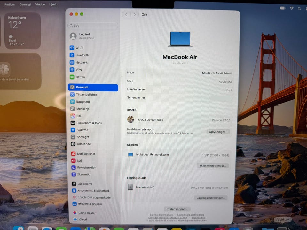
Task: Open the Skærmtid hourglass icon
Action: pyautogui.click(x=74, y=174)
